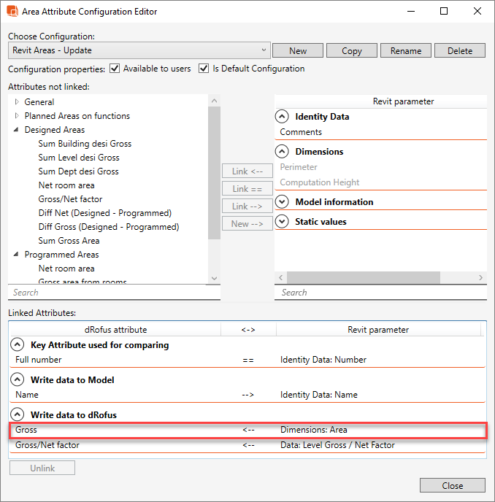This screenshot has height=502, width=495.
Task: Expand the General tree node
Action: click(17, 102)
